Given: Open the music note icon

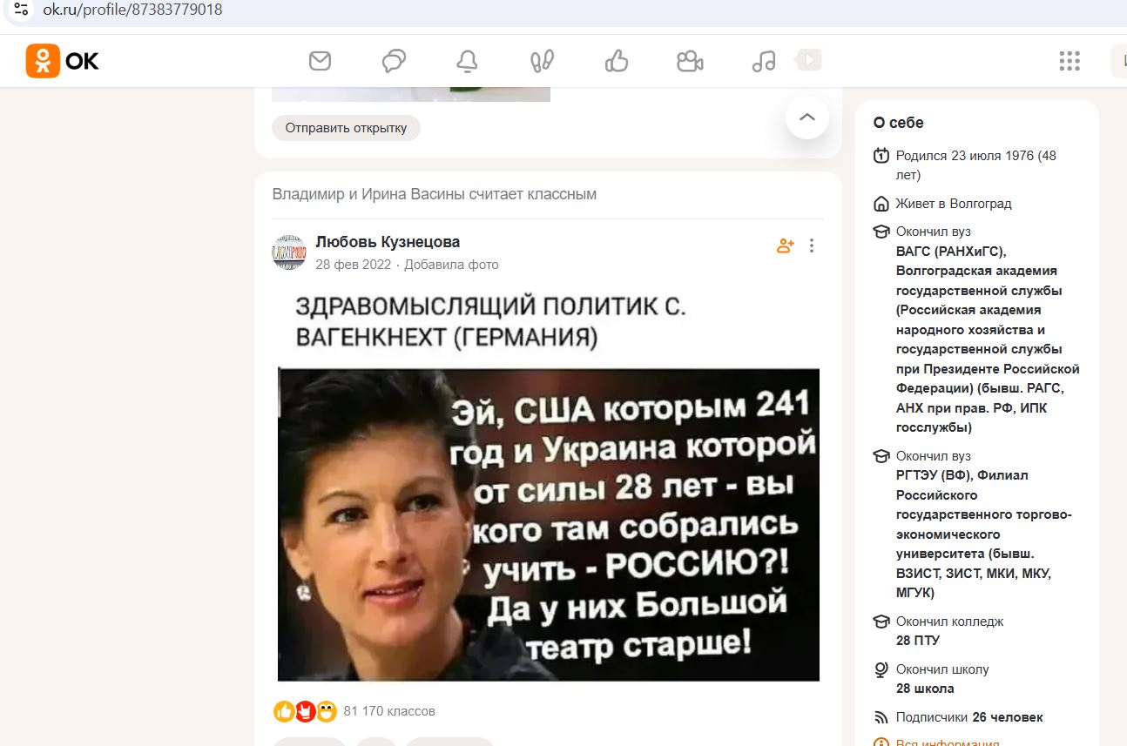Looking at the screenshot, I should [x=764, y=61].
